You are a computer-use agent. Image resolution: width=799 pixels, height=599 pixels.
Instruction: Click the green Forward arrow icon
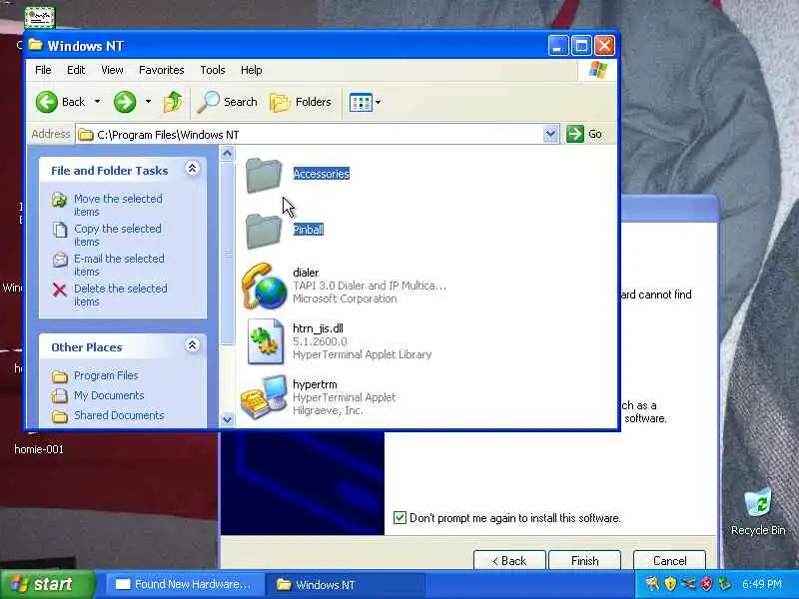pos(125,102)
